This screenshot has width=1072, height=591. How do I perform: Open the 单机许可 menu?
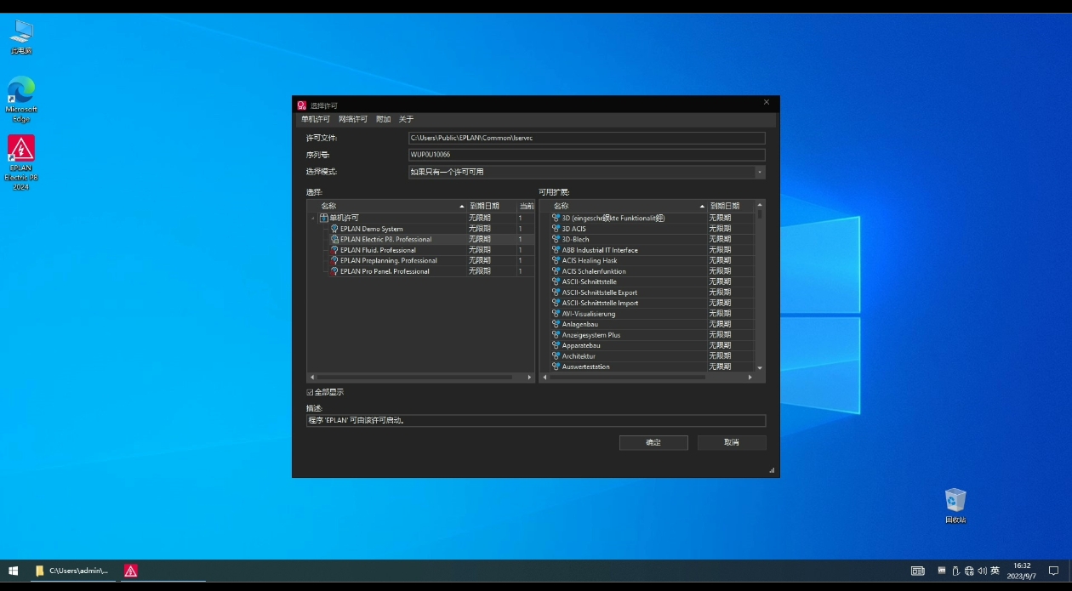(316, 119)
